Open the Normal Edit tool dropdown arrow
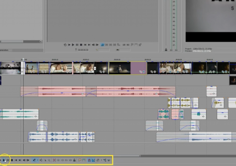This screenshot has width=236, height=166. coord(38,160)
